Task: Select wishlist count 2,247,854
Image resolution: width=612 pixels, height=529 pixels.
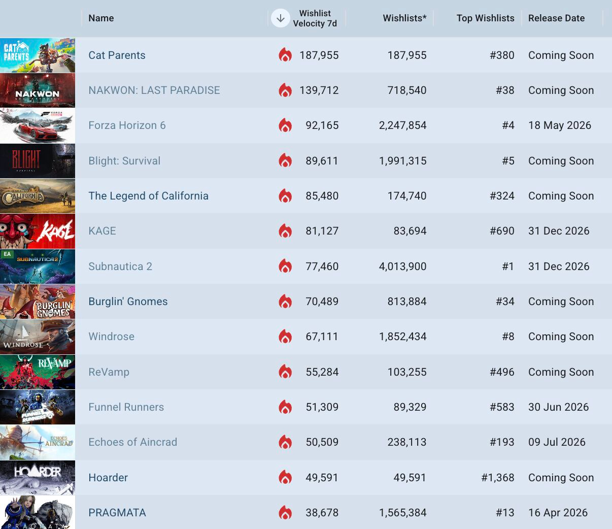Action: [402, 125]
